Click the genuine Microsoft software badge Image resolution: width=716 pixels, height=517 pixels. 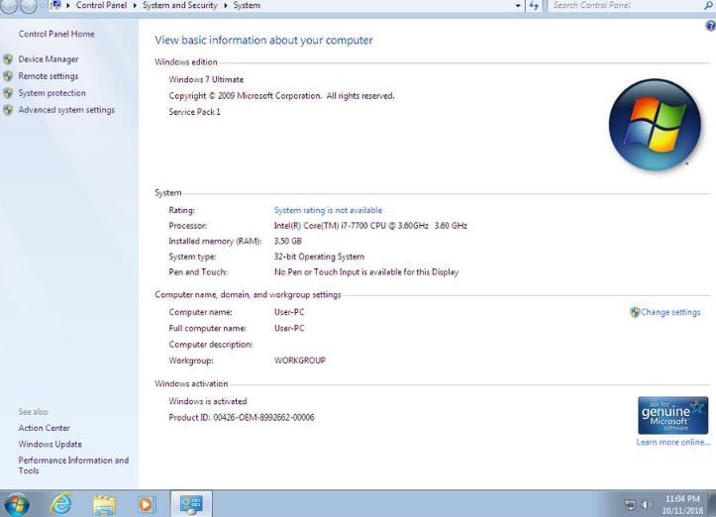673,415
